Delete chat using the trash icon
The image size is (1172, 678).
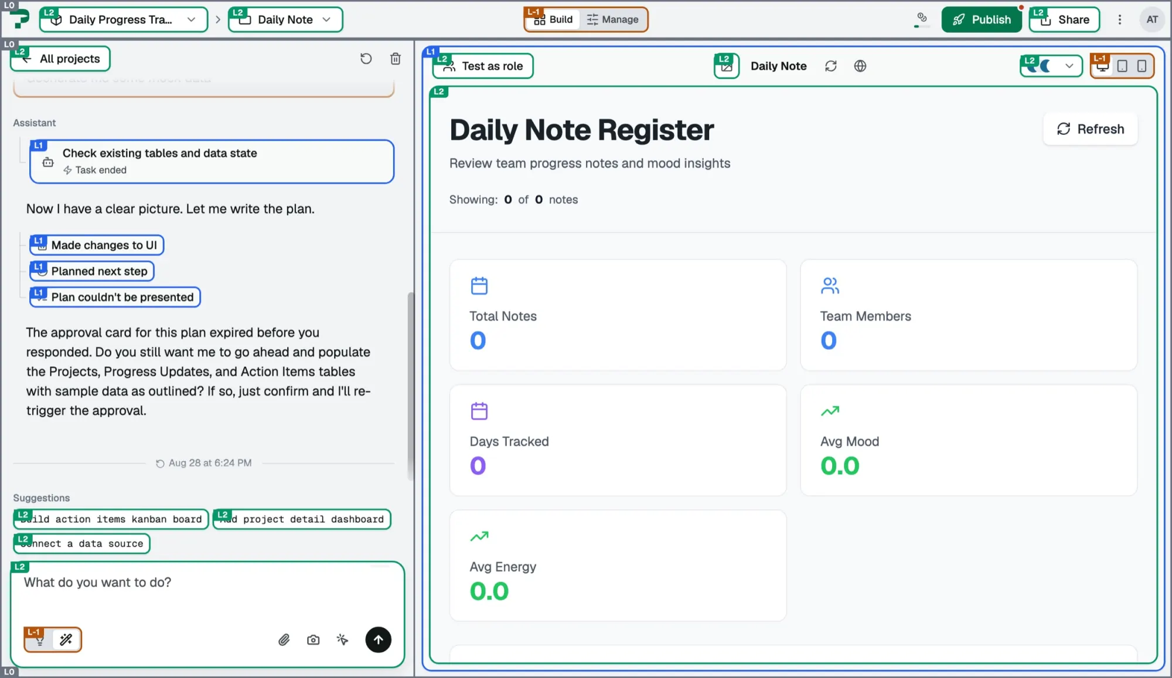click(x=396, y=59)
